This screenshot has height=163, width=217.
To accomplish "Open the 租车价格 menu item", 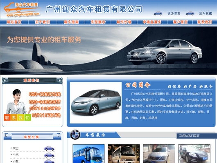I will point(124,22).
